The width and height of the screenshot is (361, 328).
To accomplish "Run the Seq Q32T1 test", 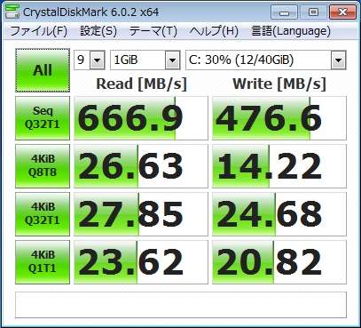I will [x=43, y=118].
